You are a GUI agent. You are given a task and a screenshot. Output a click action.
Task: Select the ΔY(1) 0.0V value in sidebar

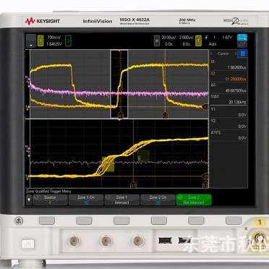click(242, 138)
